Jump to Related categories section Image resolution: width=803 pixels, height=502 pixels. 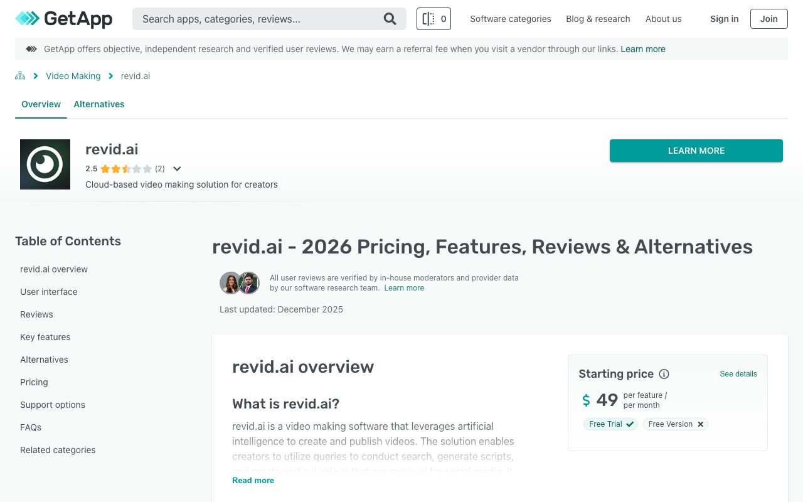tap(58, 450)
